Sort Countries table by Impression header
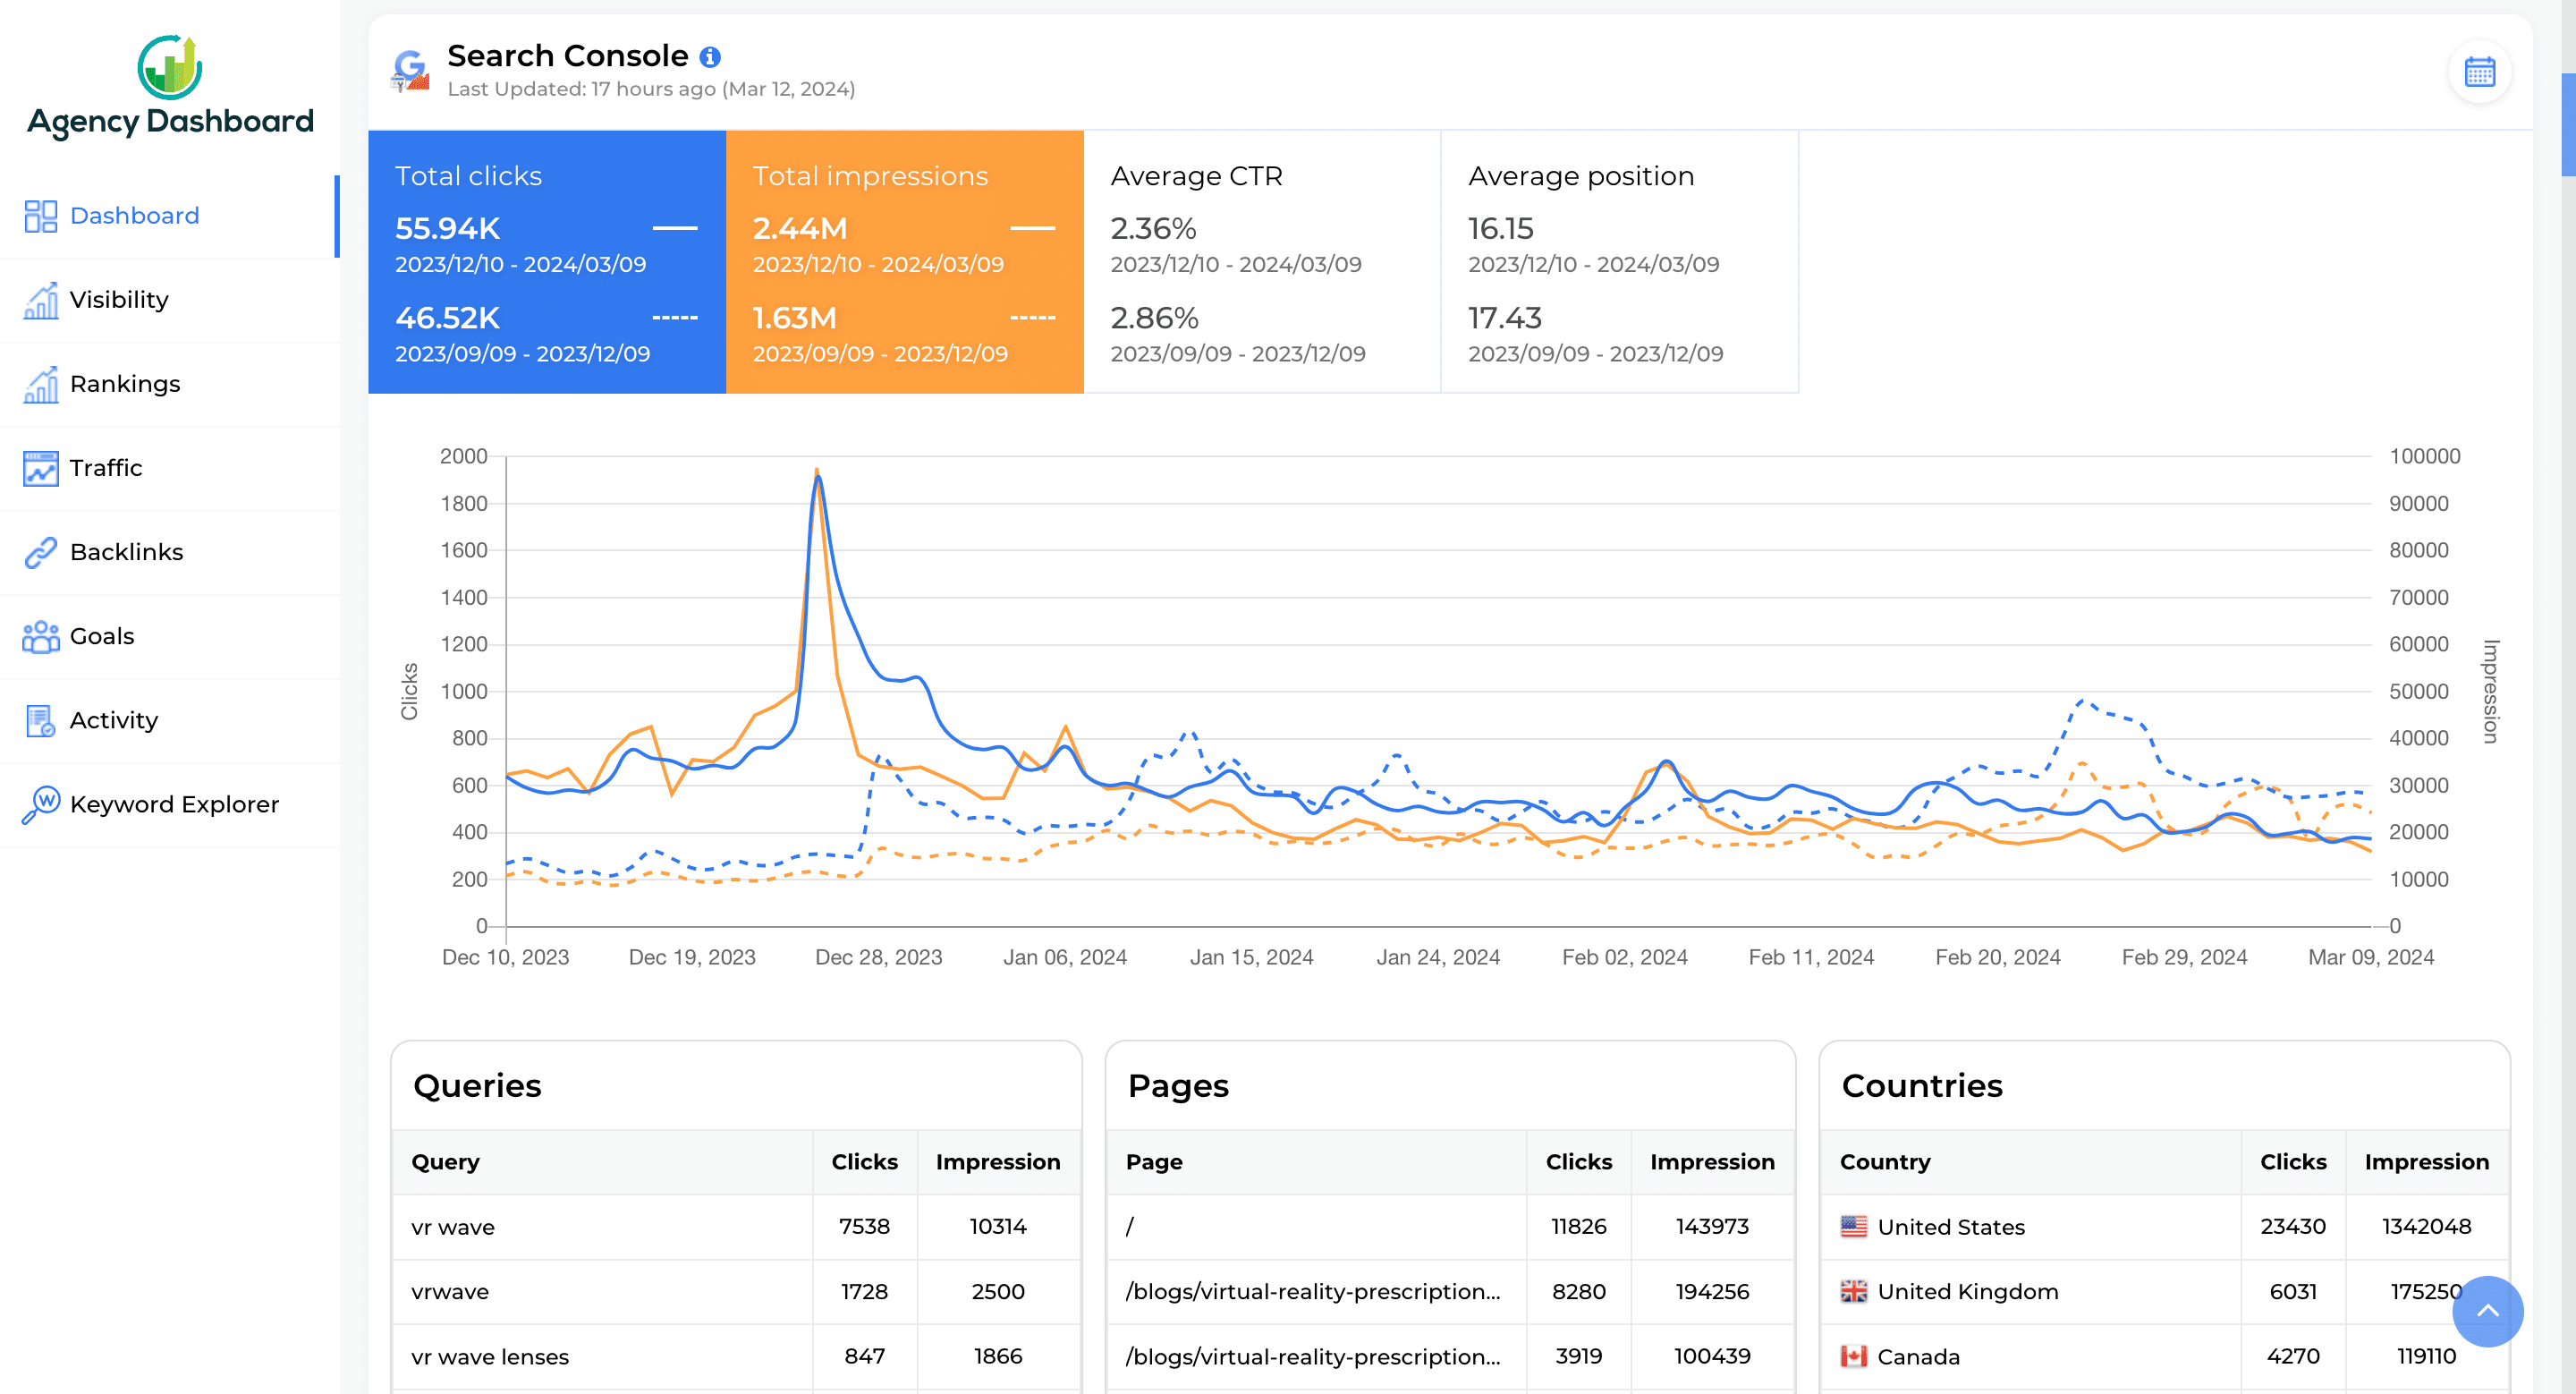Image resolution: width=2576 pixels, height=1394 pixels. point(2426,1162)
